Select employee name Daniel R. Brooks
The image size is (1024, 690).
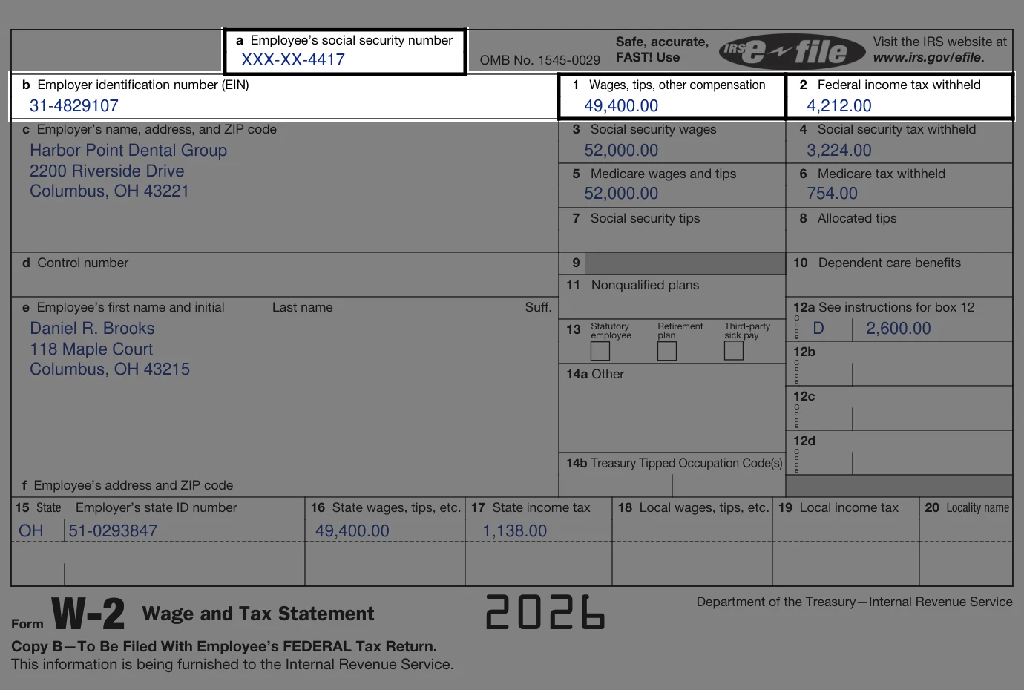(92, 329)
